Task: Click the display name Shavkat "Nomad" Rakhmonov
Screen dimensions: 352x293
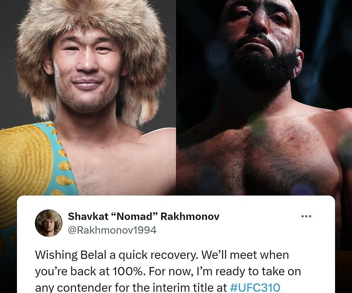Action: [x=144, y=216]
